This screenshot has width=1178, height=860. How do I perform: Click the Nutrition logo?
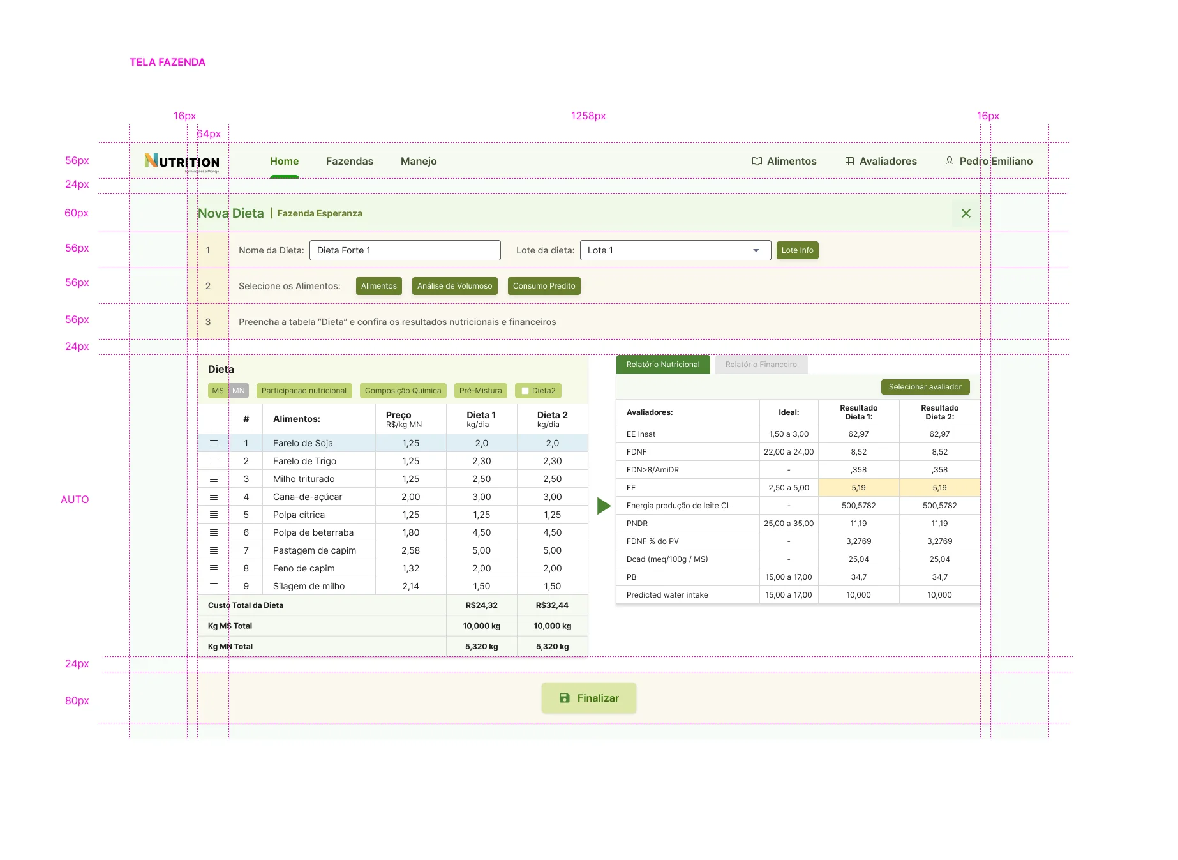(x=182, y=162)
